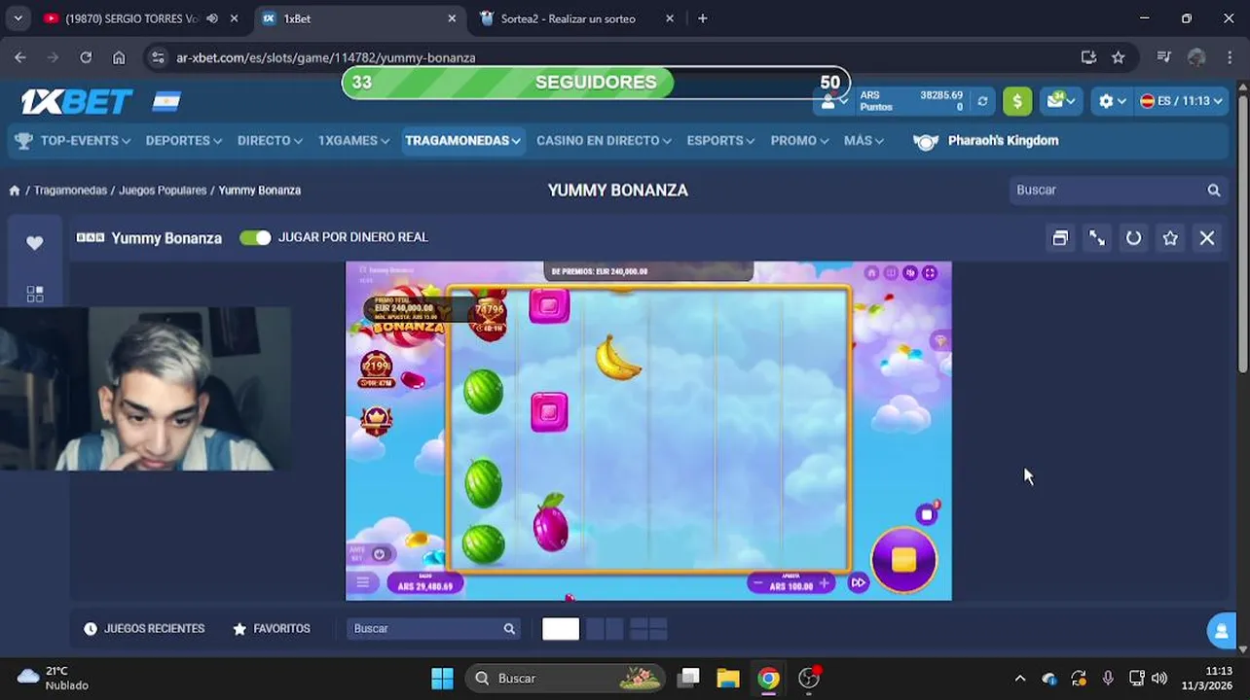
Task: Reload the browser page
Action: pos(86,57)
